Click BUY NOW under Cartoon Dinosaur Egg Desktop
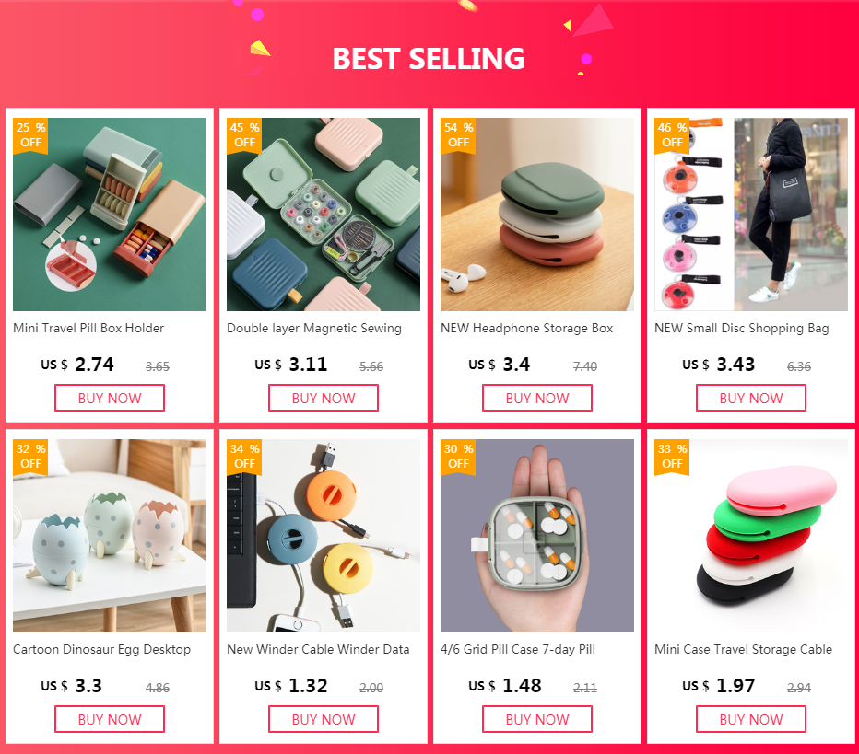The width and height of the screenshot is (859, 754). click(110, 719)
